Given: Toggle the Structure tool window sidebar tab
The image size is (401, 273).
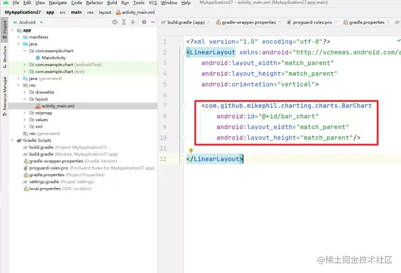Looking at the screenshot, I should pyautogui.click(x=4, y=57).
